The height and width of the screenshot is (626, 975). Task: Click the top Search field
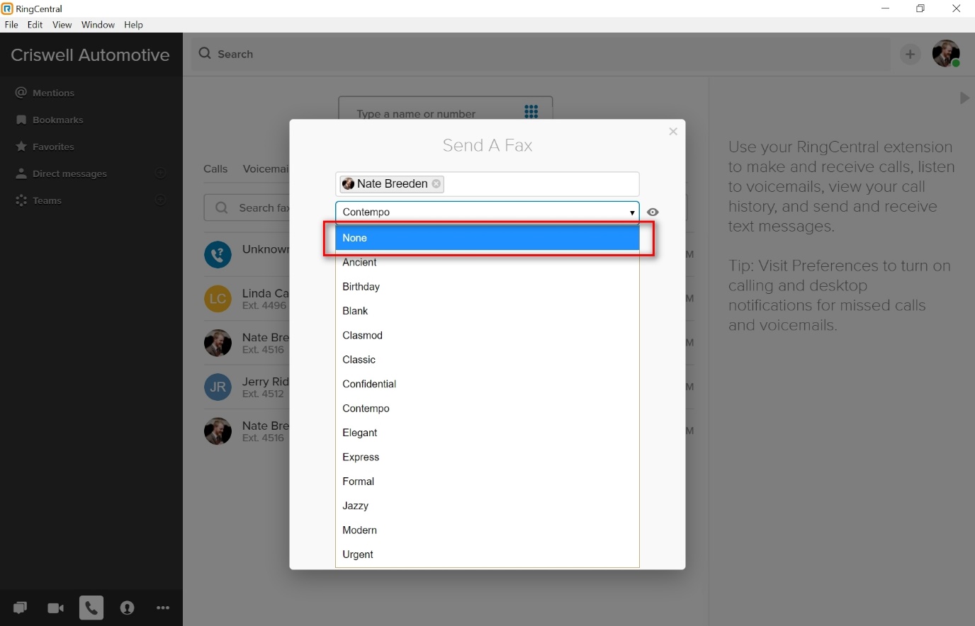pos(541,54)
